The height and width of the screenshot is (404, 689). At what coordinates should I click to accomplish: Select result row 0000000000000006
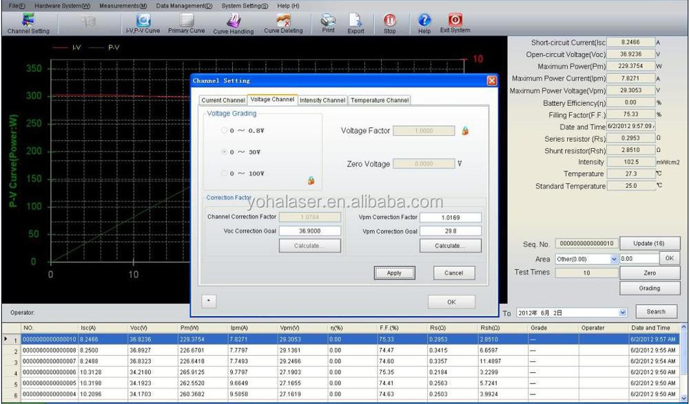[x=340, y=372]
